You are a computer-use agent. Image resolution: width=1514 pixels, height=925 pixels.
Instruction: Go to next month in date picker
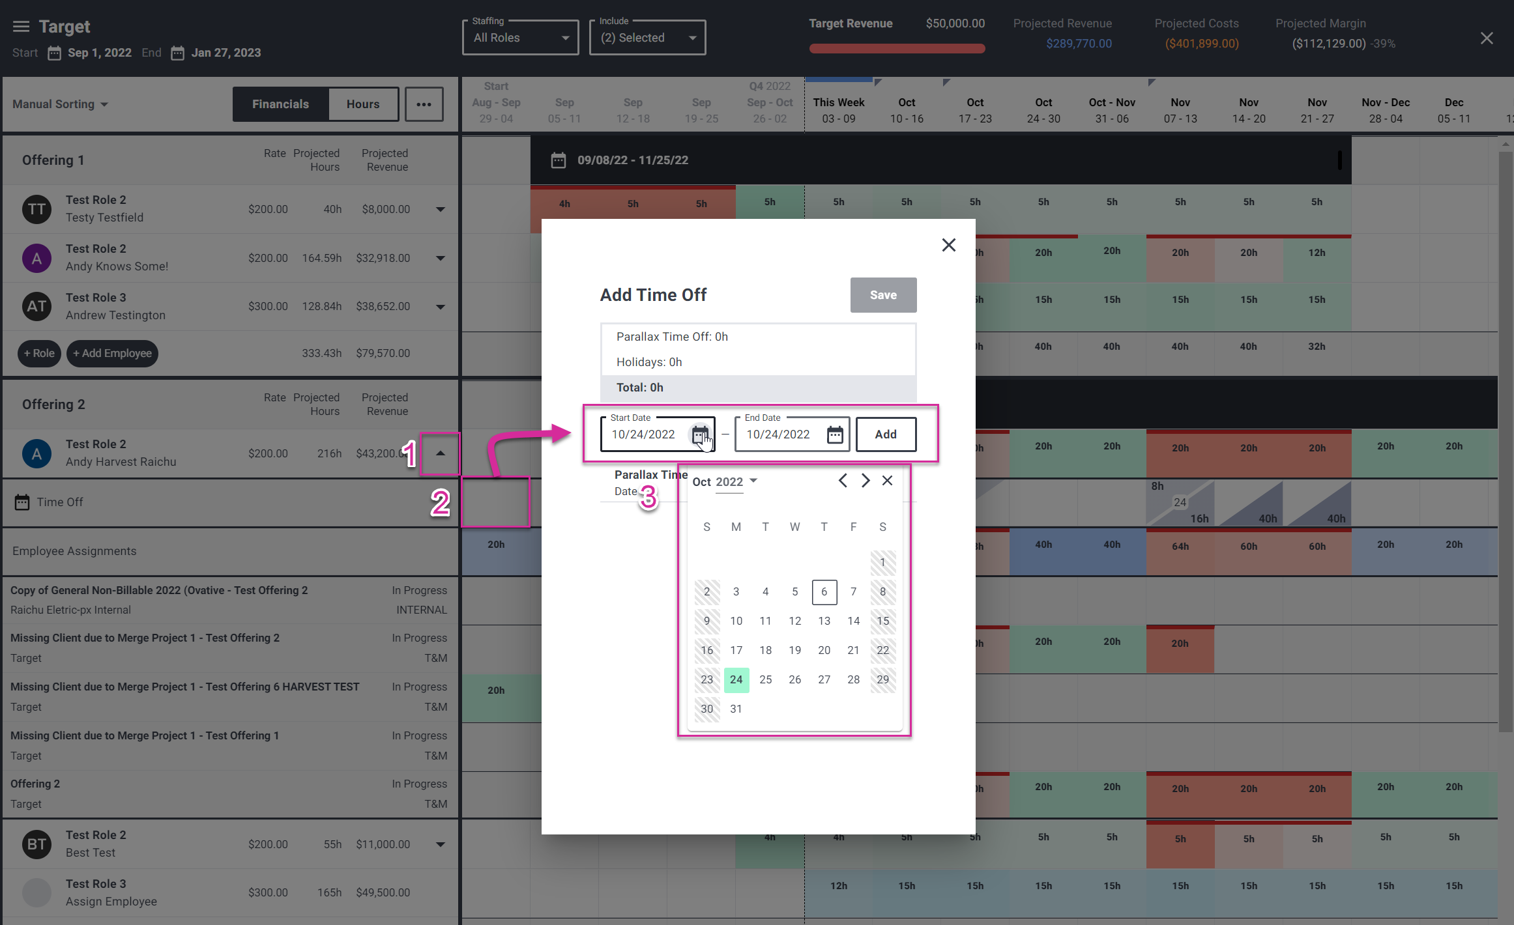click(x=866, y=481)
